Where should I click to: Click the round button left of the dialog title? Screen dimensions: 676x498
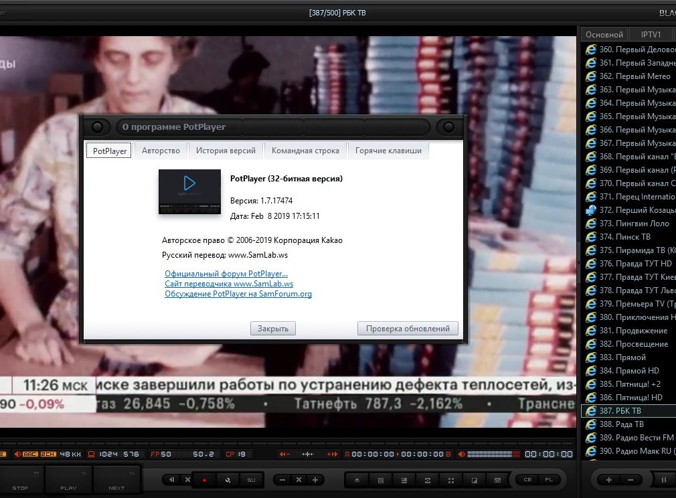98,127
